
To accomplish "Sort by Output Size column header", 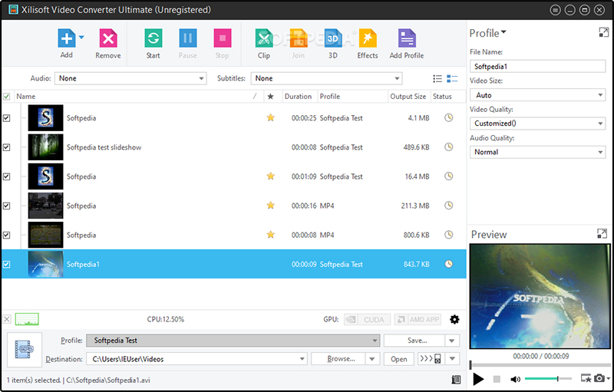I will tap(408, 96).
